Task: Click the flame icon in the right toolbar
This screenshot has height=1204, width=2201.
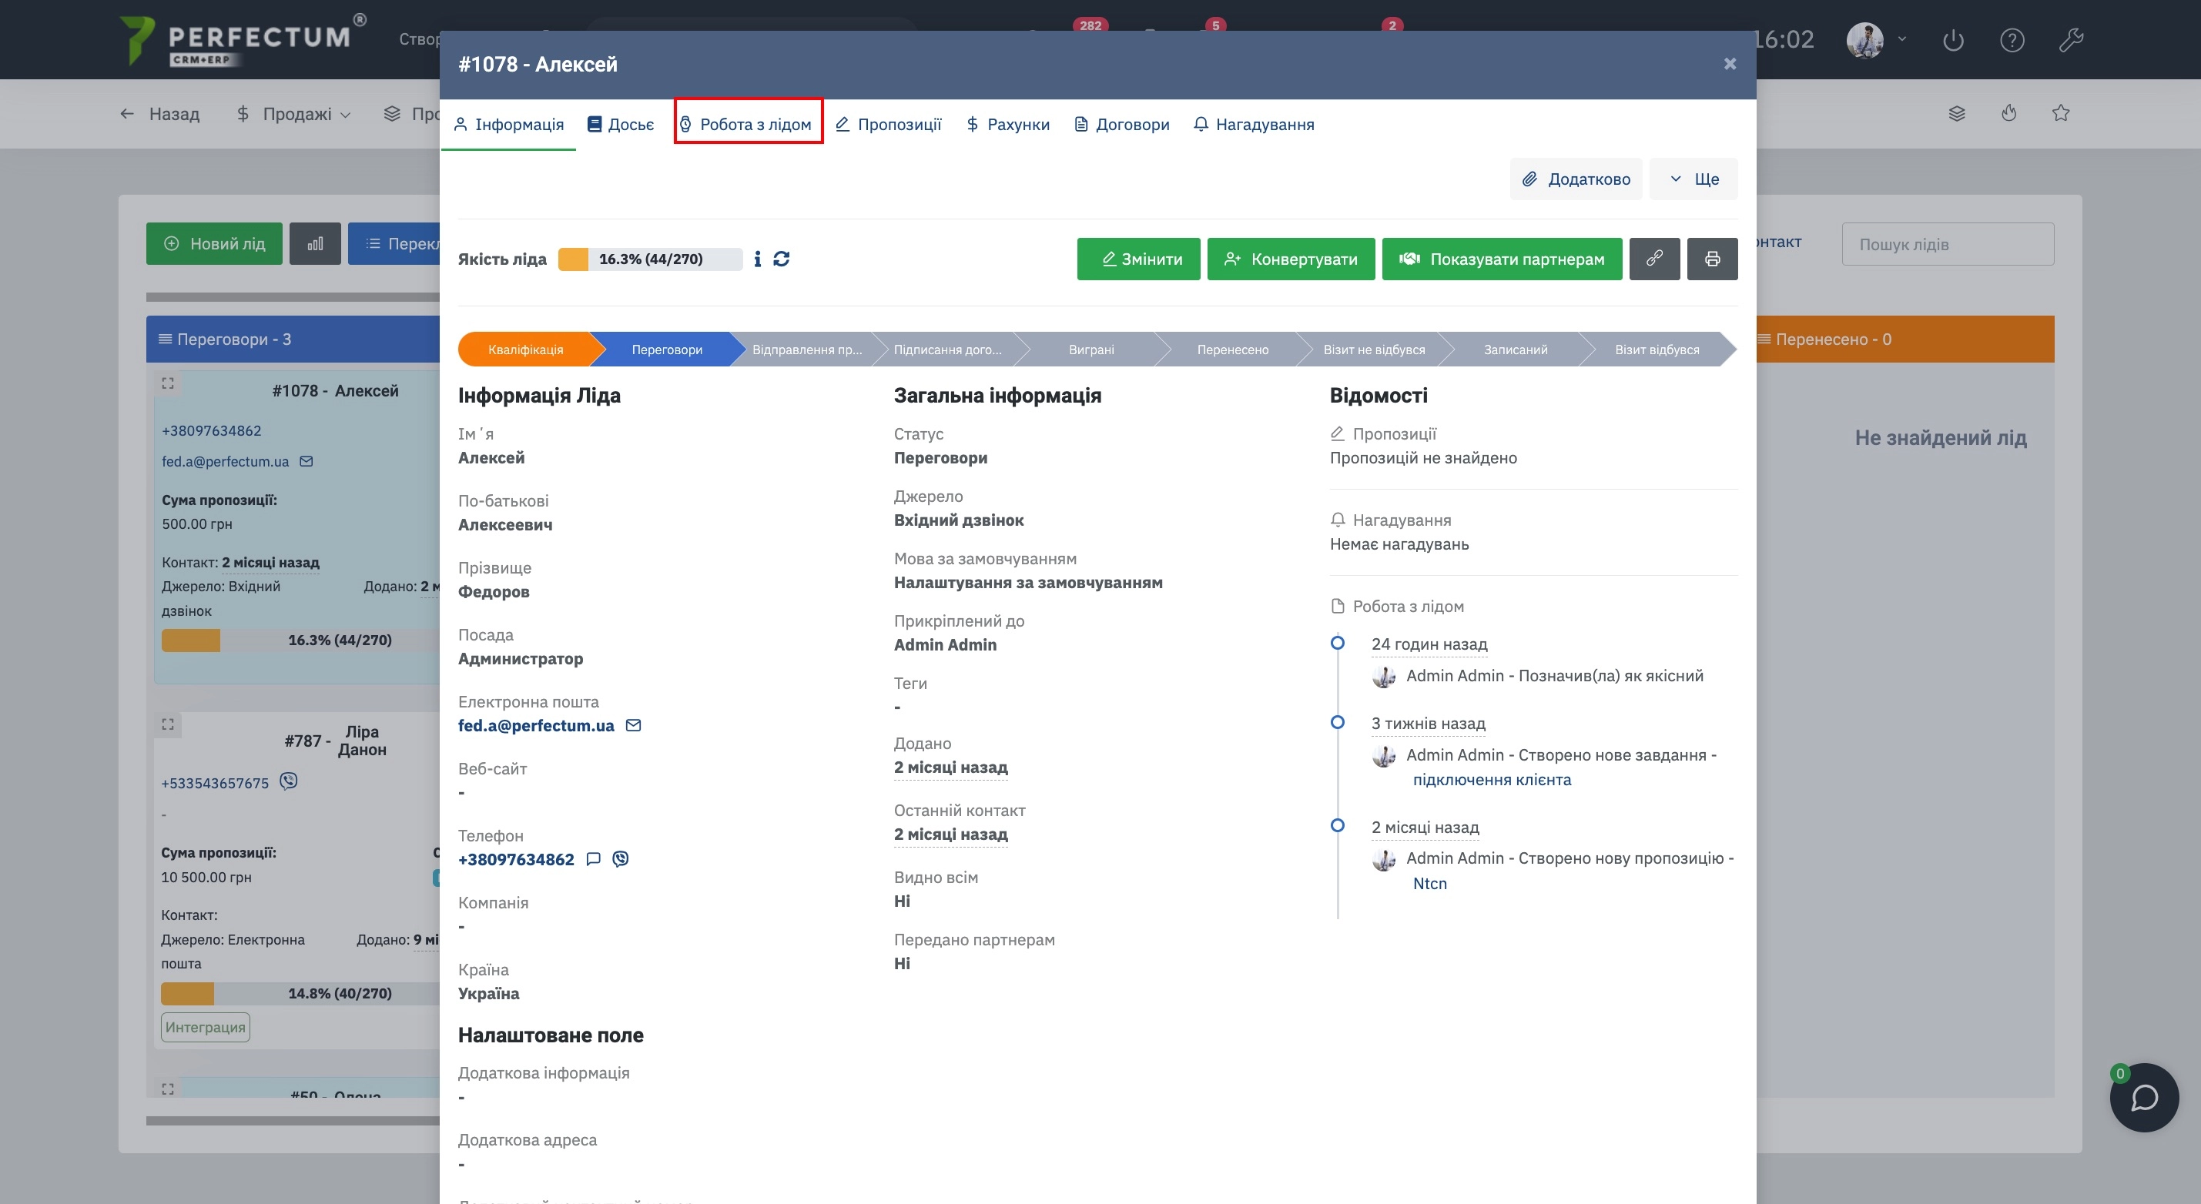Action: (x=2008, y=112)
